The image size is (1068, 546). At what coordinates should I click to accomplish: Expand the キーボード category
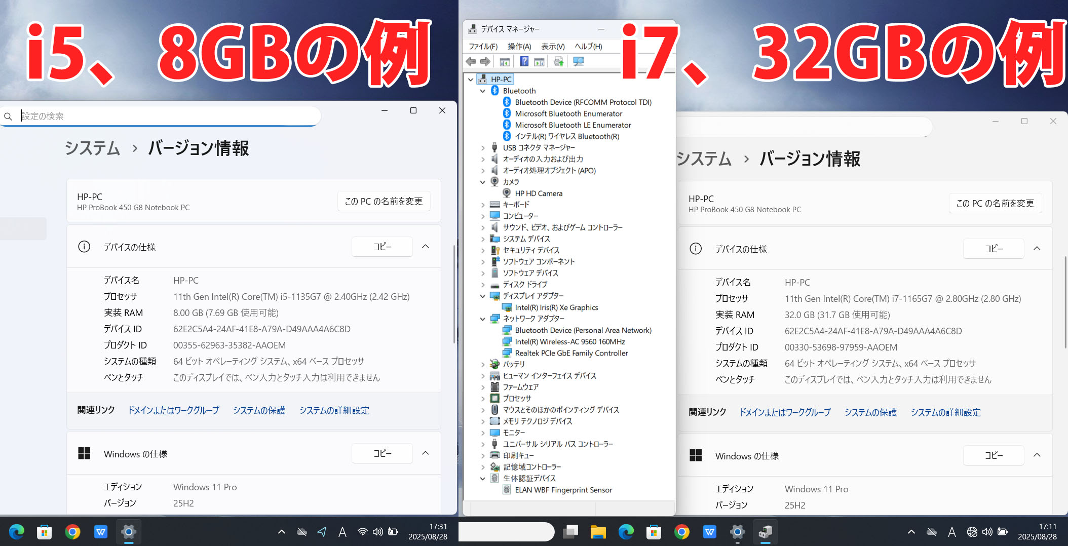(x=483, y=205)
